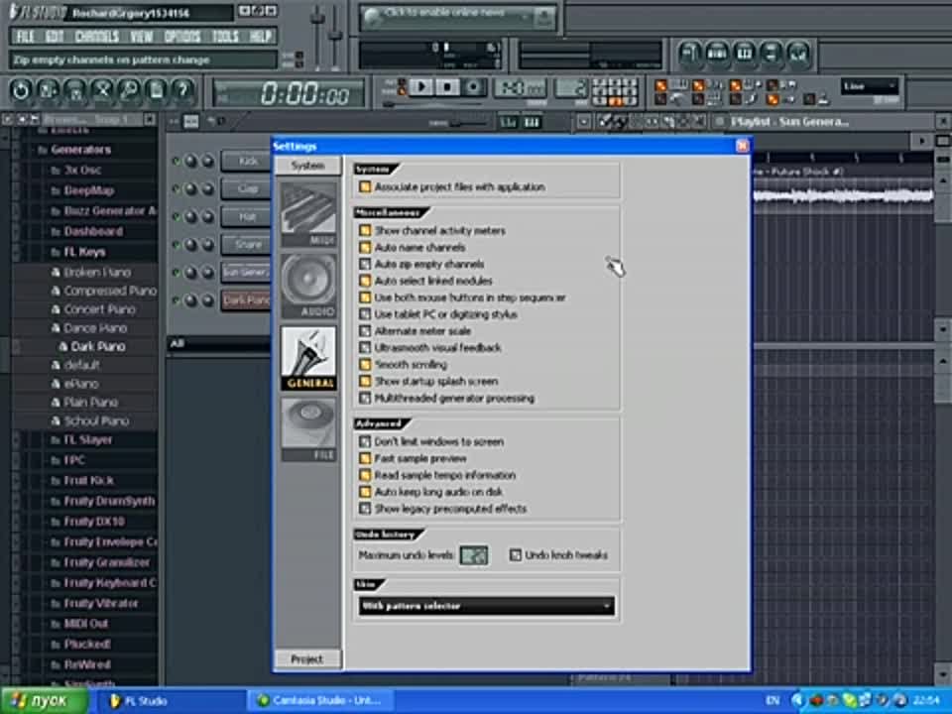This screenshot has height=714, width=952.
Task: Open the Skin dropdown "With pattern selector"
Action: point(486,606)
